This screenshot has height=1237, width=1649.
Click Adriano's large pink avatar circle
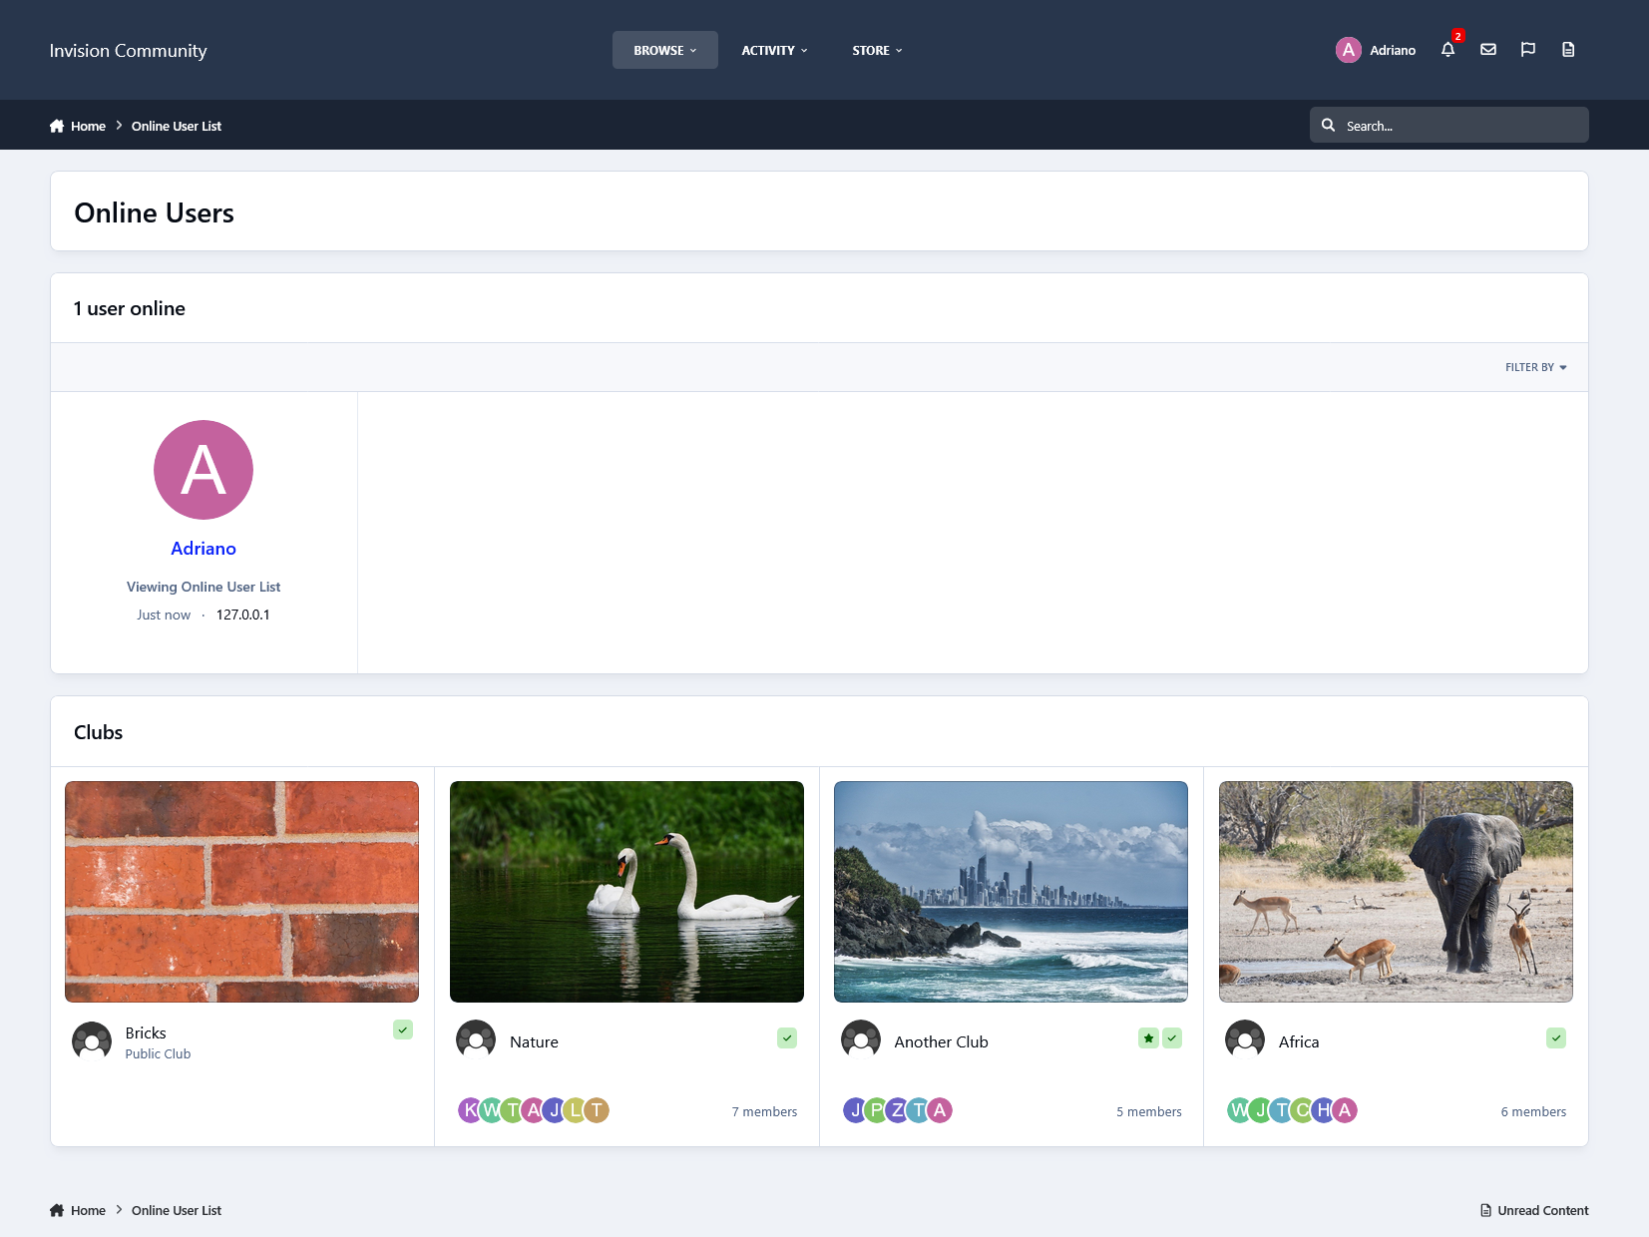(204, 470)
